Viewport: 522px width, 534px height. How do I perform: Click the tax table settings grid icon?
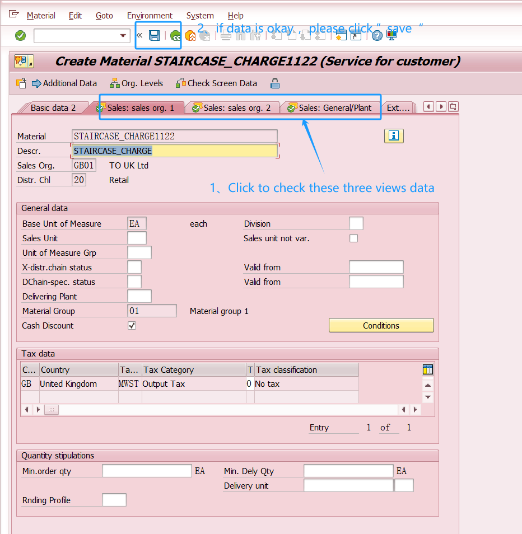[428, 369]
